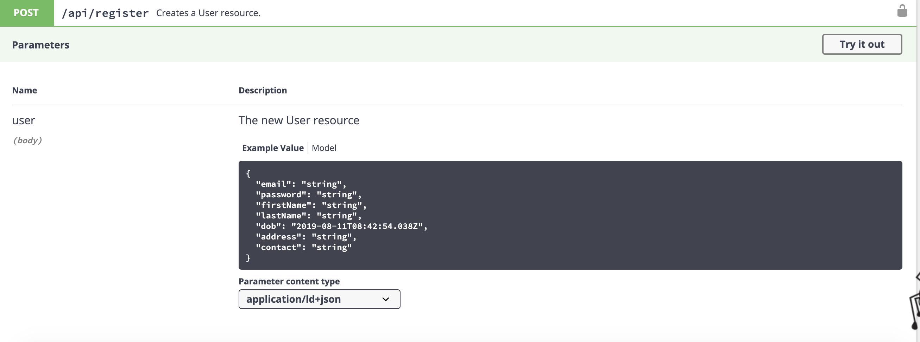The width and height of the screenshot is (920, 342).
Task: Select the Example Value tab
Action: [x=273, y=148]
